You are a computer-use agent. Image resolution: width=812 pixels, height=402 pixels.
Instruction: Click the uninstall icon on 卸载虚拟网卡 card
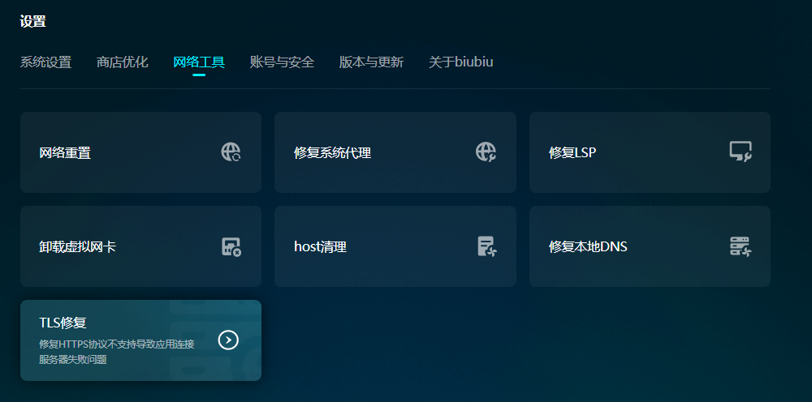231,246
